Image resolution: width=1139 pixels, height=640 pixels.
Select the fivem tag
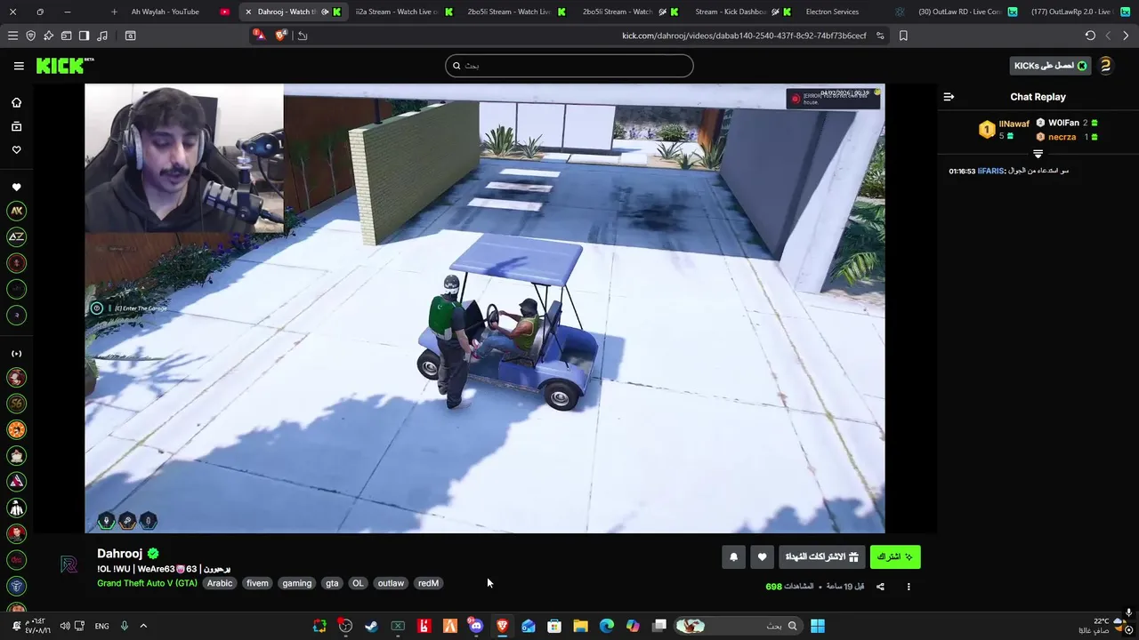(257, 583)
